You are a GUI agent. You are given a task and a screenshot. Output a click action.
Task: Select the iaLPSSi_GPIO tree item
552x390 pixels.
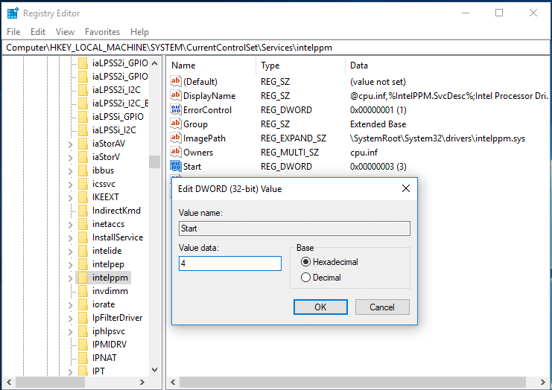click(118, 116)
